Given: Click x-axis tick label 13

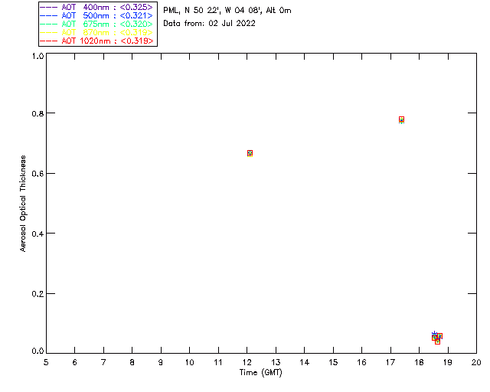Looking at the screenshot, I should point(276,362).
